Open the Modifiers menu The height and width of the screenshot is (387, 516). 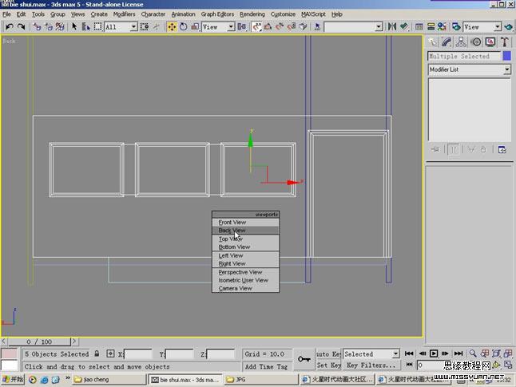pos(124,14)
